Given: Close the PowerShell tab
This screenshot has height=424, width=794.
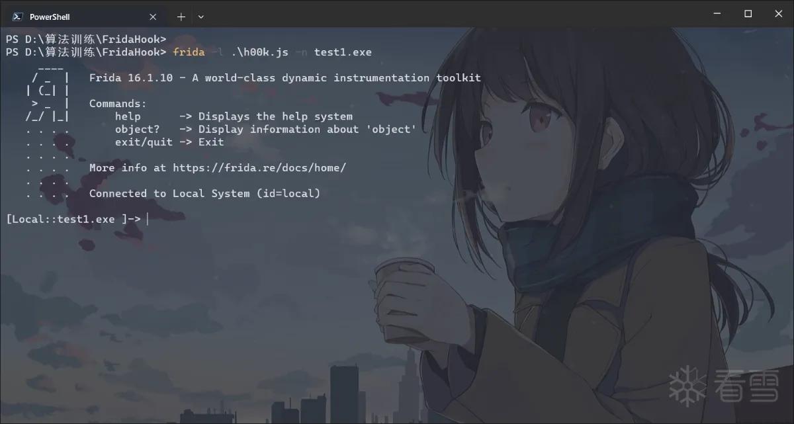Looking at the screenshot, I should coord(153,17).
